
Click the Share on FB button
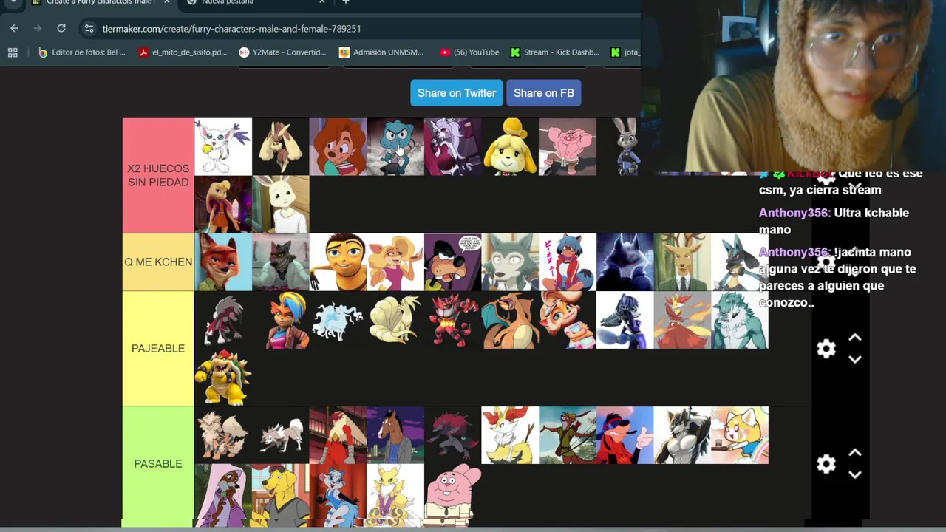[544, 93]
